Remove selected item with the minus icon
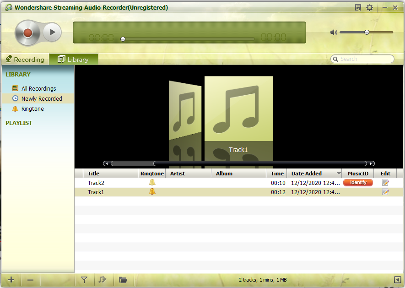Viewport: 405px width, 288px height. click(30, 279)
